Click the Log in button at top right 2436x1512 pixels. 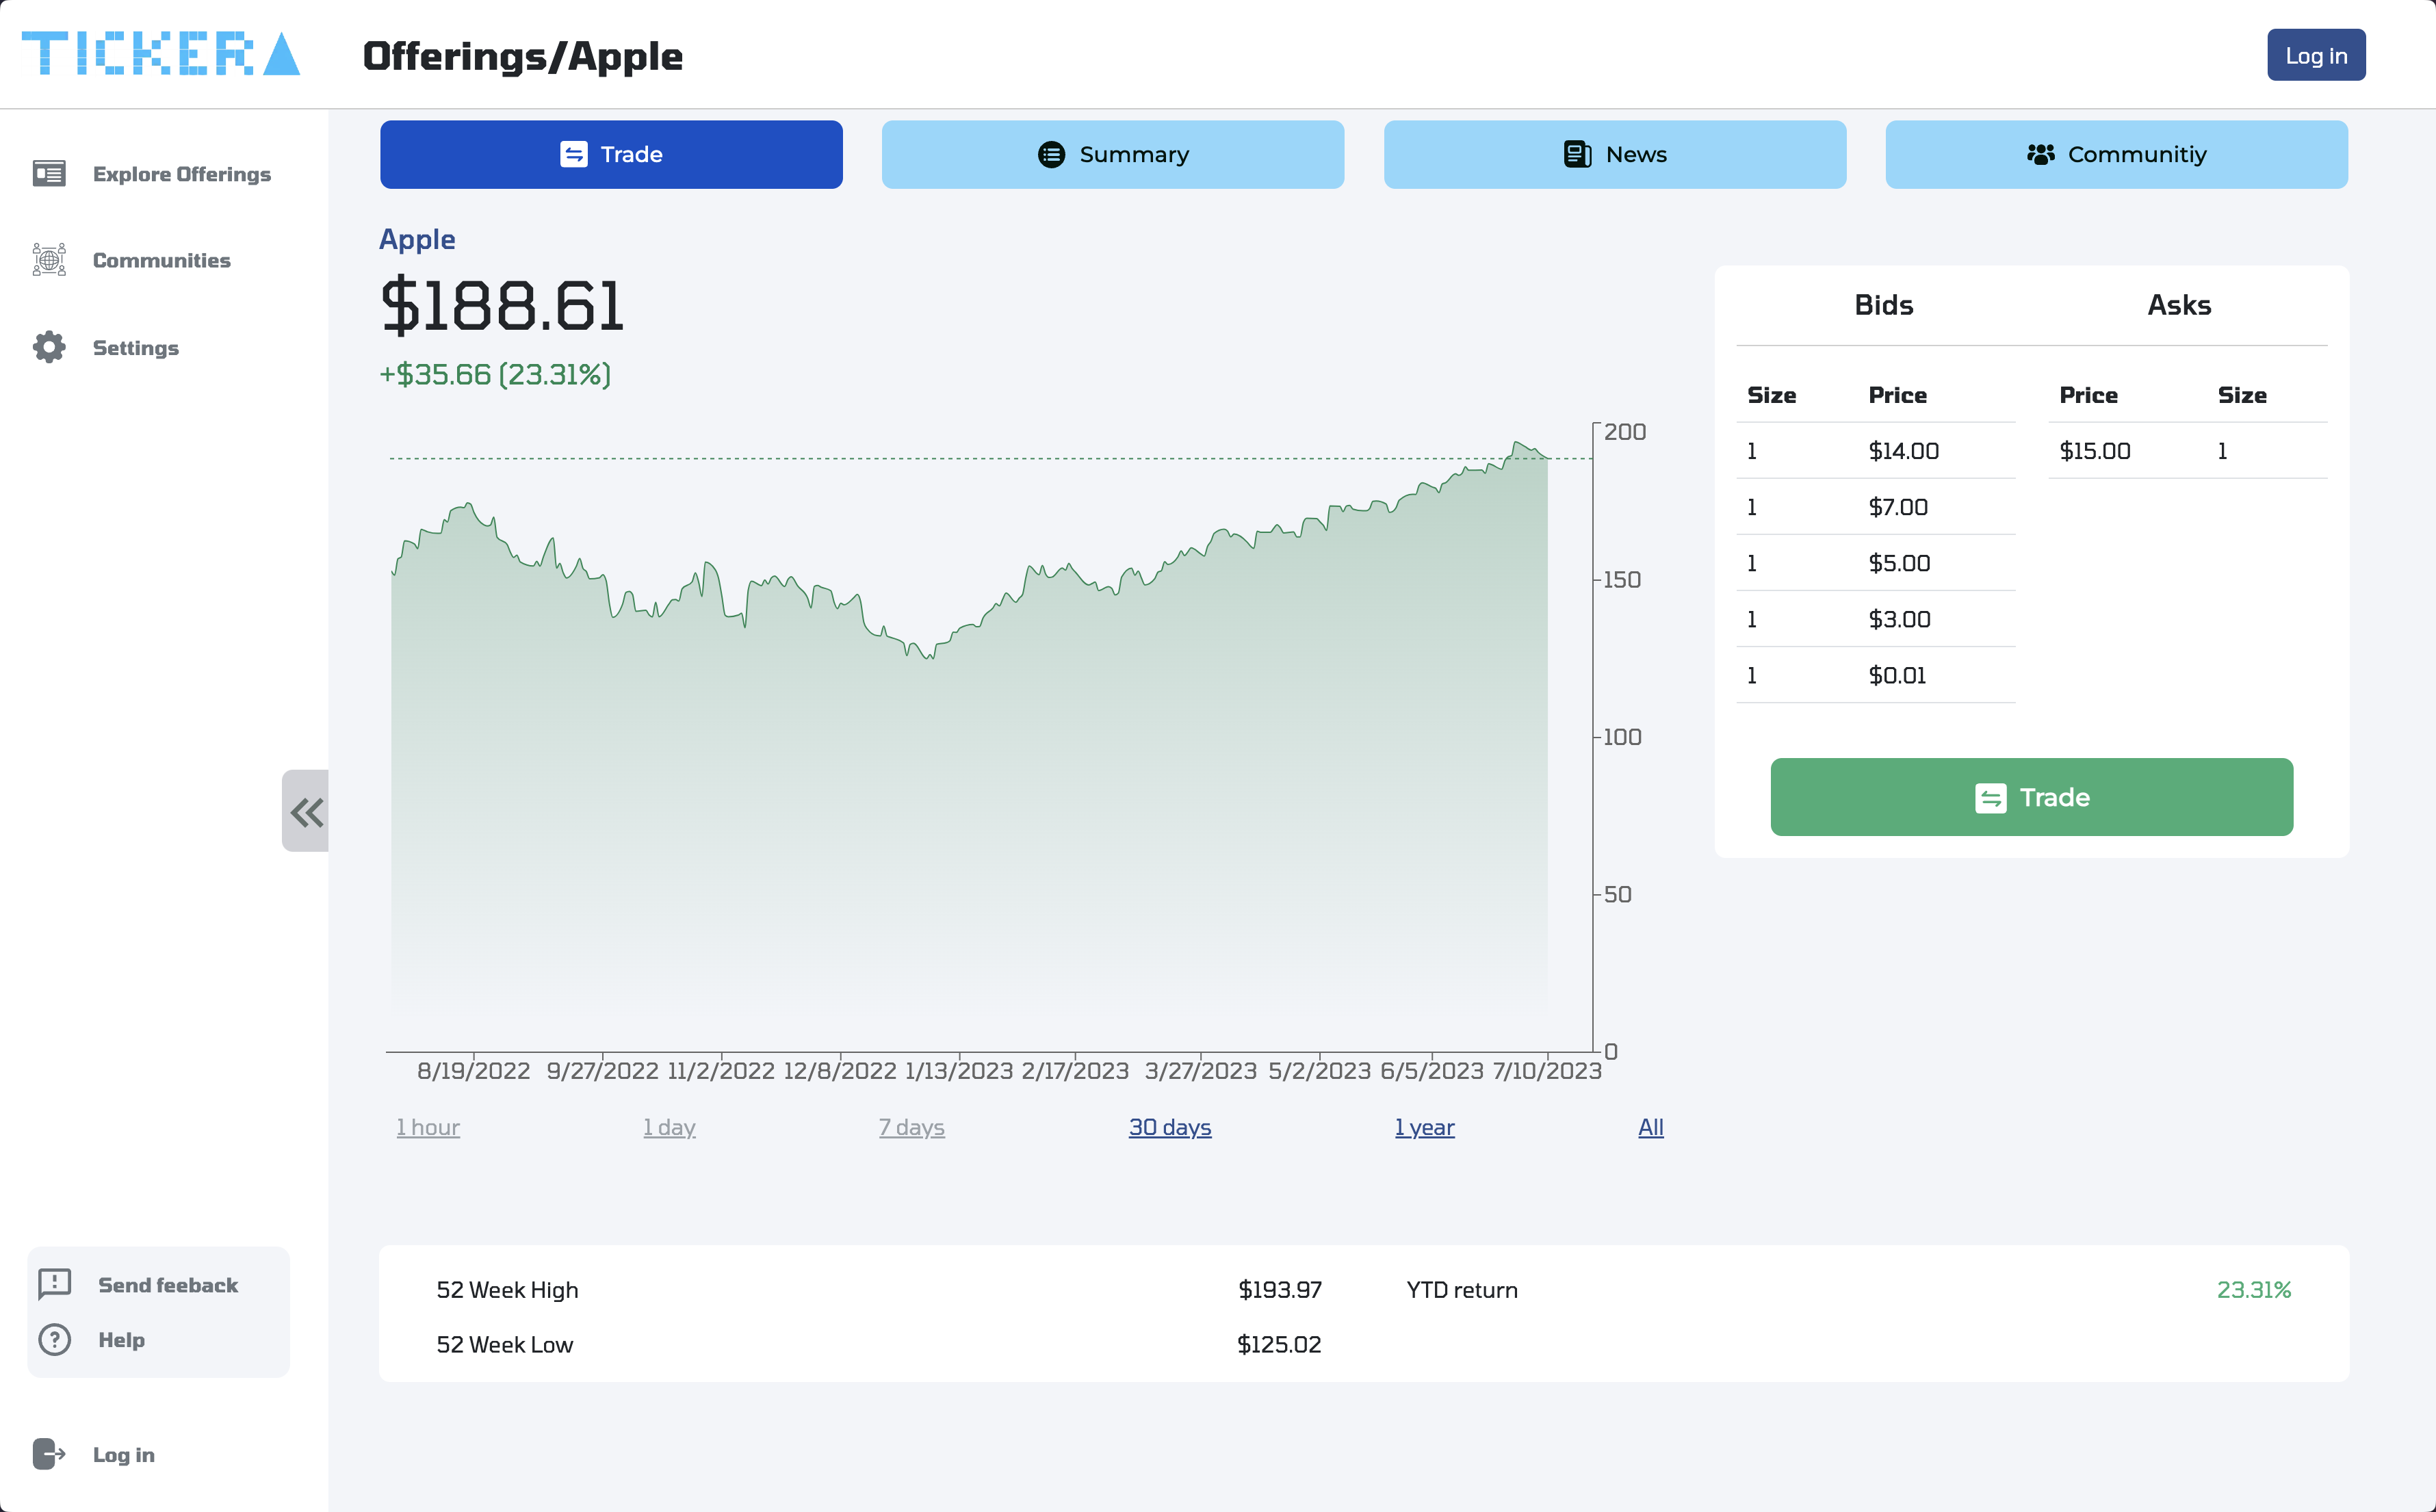tap(2316, 55)
